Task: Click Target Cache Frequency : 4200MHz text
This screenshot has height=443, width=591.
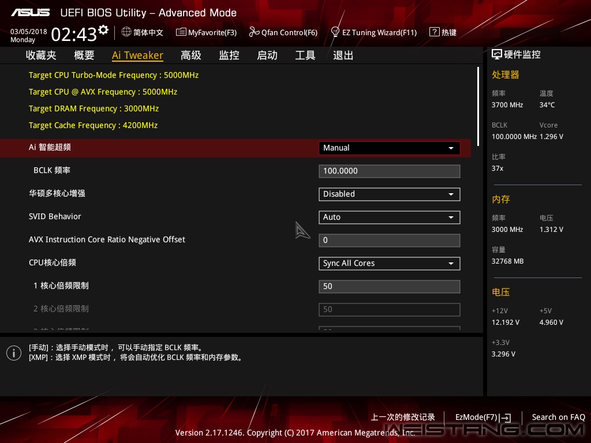Action: (x=93, y=125)
